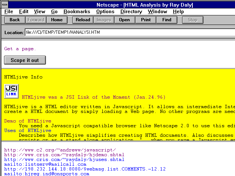Click the Images toolbar button

104,20
